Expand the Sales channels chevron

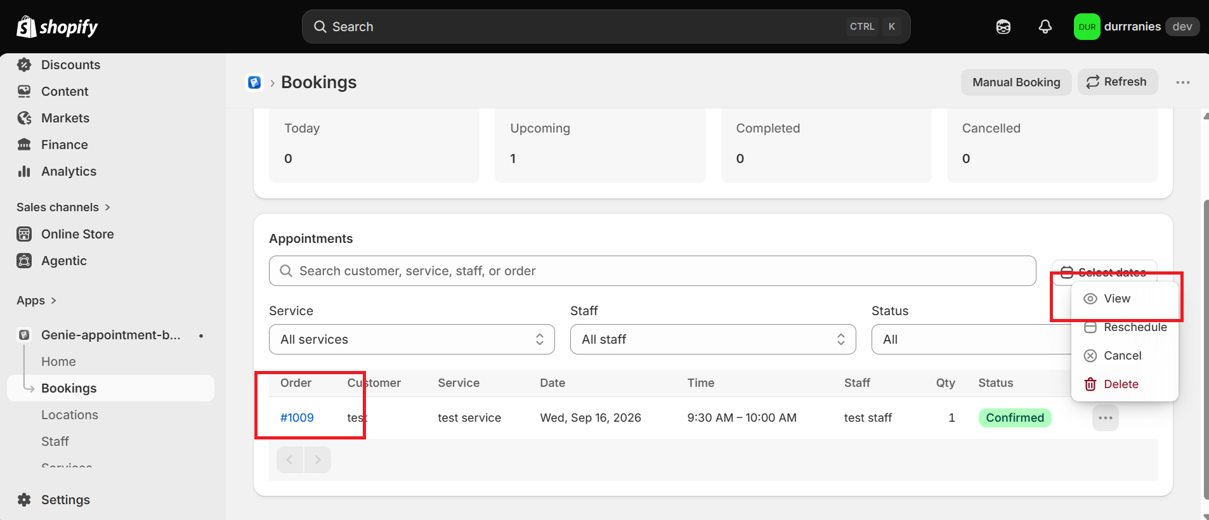click(x=107, y=207)
